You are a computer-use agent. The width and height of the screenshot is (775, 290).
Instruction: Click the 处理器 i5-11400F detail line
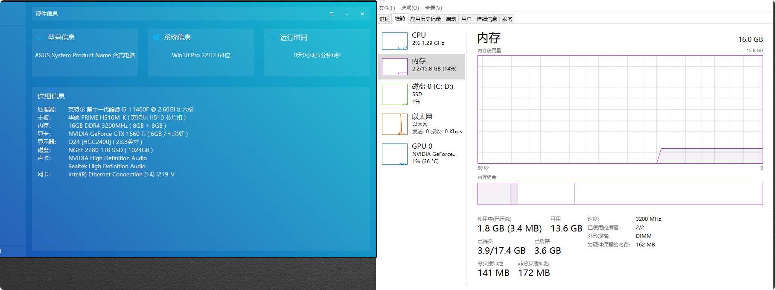(x=116, y=109)
